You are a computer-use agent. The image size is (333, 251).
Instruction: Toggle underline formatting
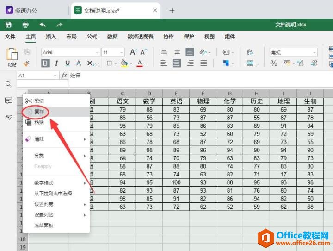pos(68,63)
